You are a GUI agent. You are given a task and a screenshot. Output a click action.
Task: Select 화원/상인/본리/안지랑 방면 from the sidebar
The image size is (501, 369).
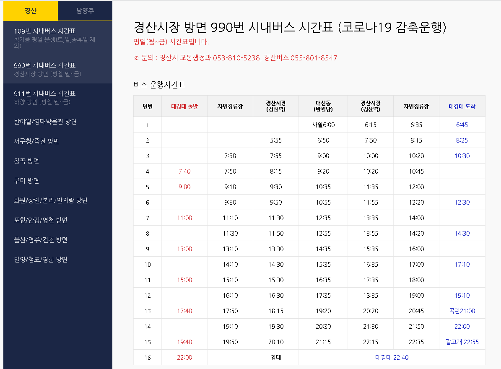coord(51,200)
